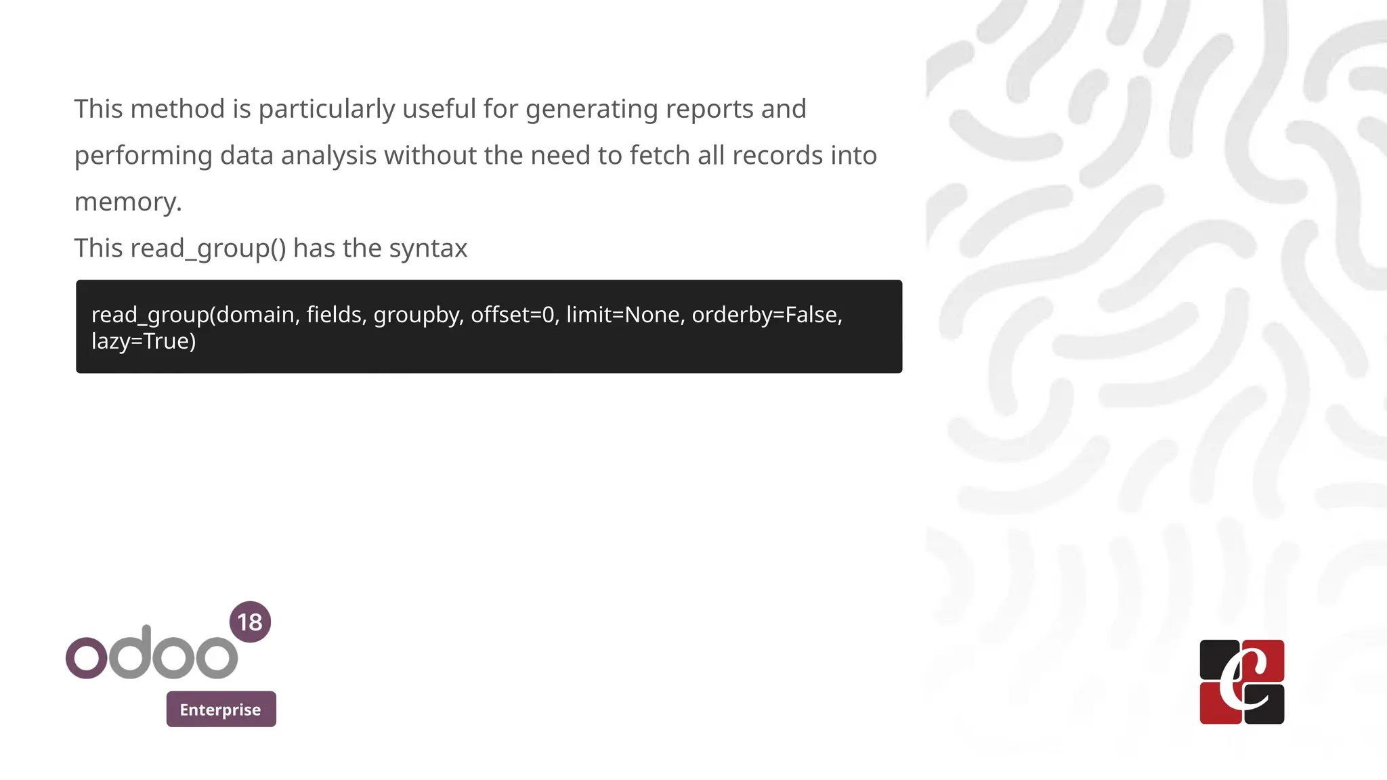Click the 'orderby=False' parameter
This screenshot has width=1387, height=780.
tap(767, 315)
